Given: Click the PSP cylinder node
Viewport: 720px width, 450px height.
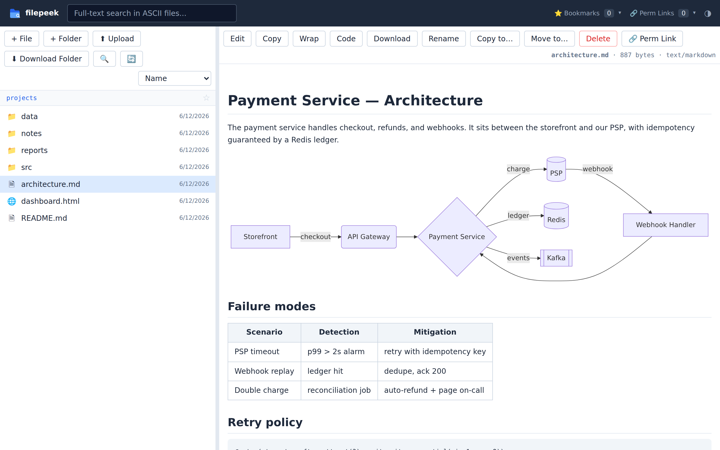Looking at the screenshot, I should coord(556,169).
